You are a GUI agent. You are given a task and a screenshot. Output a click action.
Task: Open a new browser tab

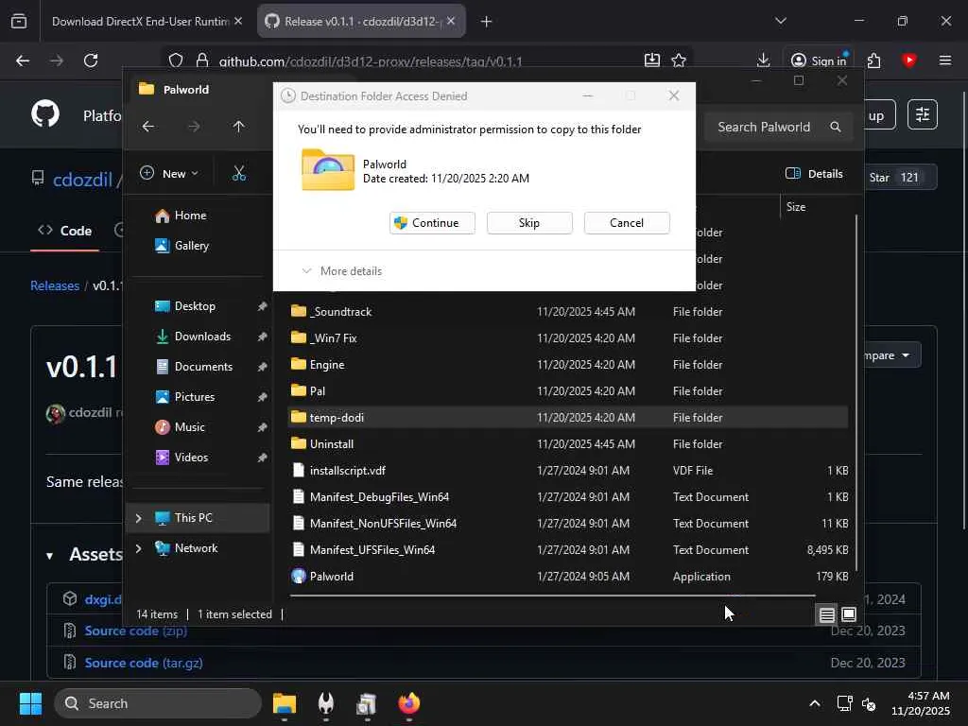[487, 22]
